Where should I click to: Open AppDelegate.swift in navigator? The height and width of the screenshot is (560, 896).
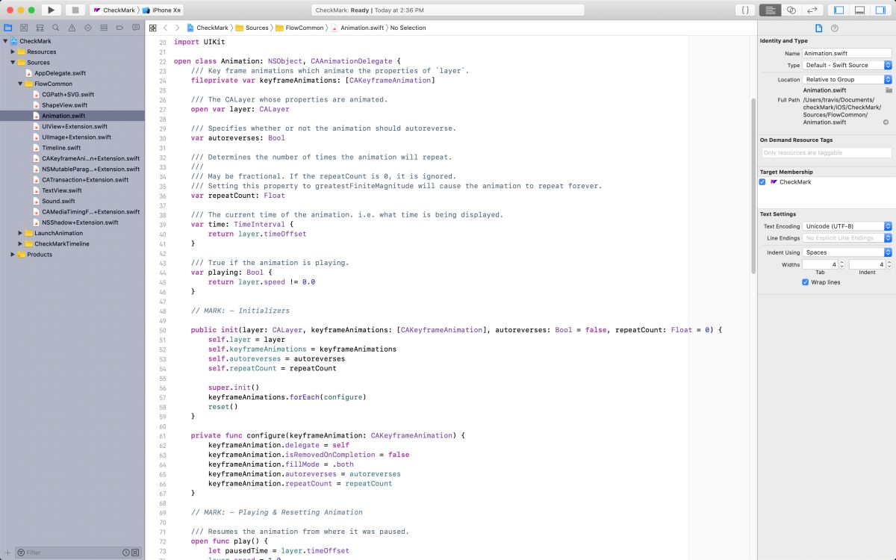click(x=60, y=73)
